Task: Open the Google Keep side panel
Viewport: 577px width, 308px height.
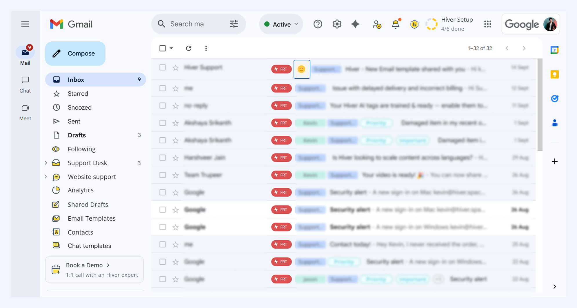Action: click(555, 74)
